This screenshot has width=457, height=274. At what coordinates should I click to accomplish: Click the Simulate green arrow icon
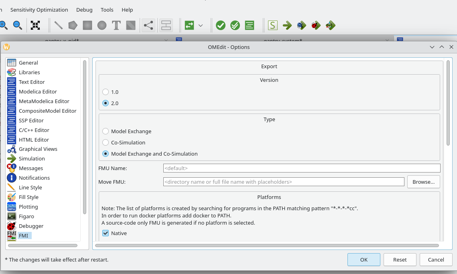287,25
